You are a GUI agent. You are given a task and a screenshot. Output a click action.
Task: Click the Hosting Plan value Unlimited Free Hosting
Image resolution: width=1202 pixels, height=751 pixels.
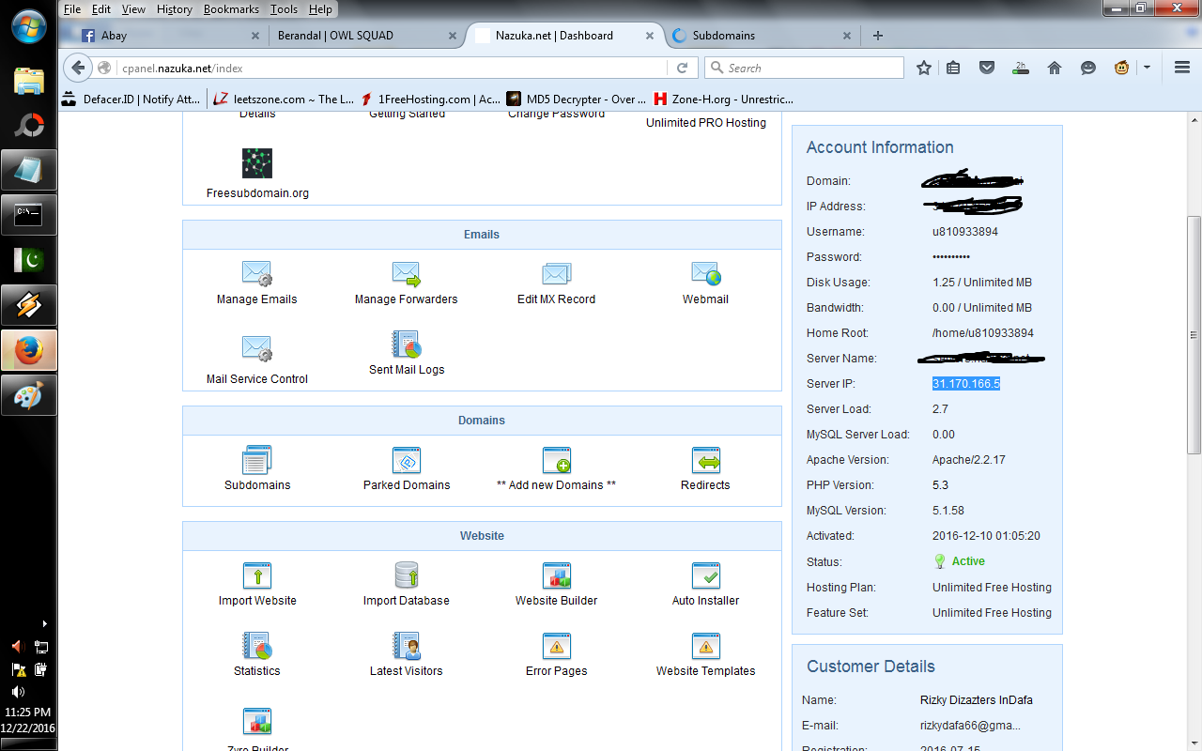tap(992, 588)
